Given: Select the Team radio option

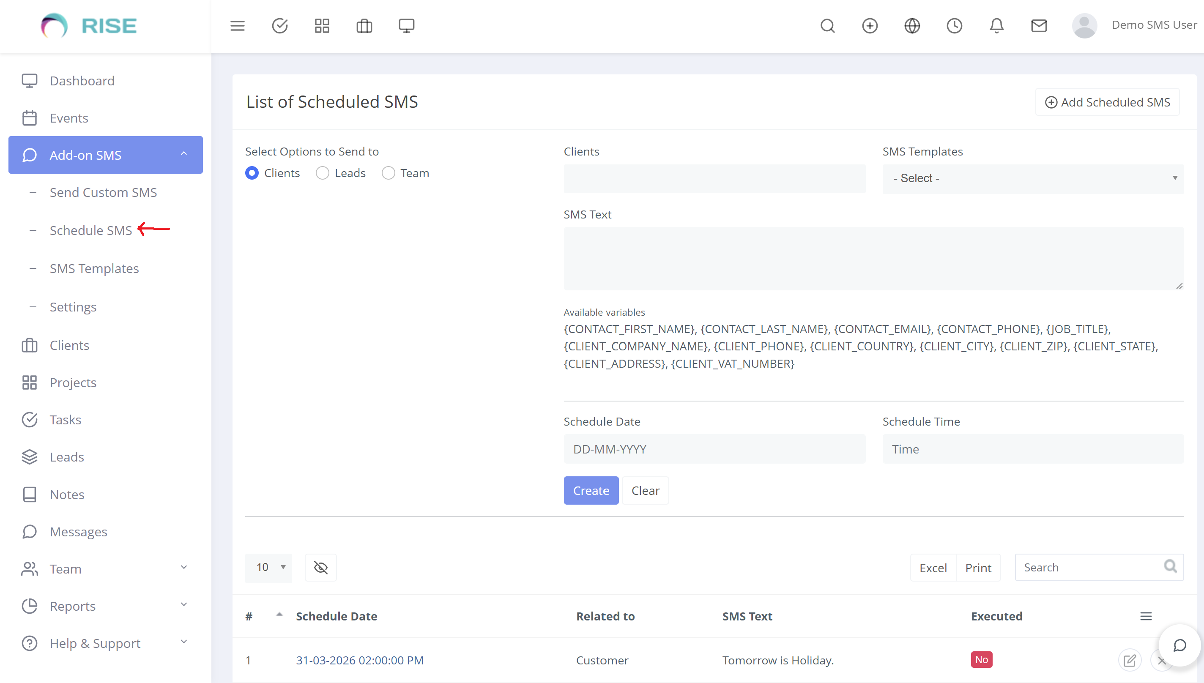Looking at the screenshot, I should coord(388,173).
